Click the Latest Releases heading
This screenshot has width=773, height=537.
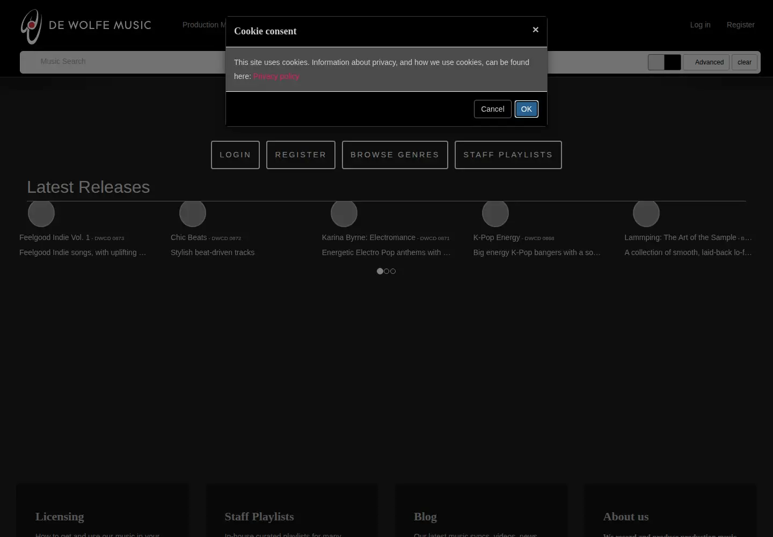pos(89,187)
